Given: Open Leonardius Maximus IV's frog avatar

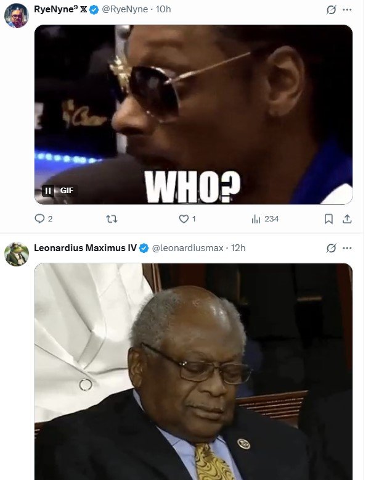Looking at the screenshot, I should click(16, 254).
